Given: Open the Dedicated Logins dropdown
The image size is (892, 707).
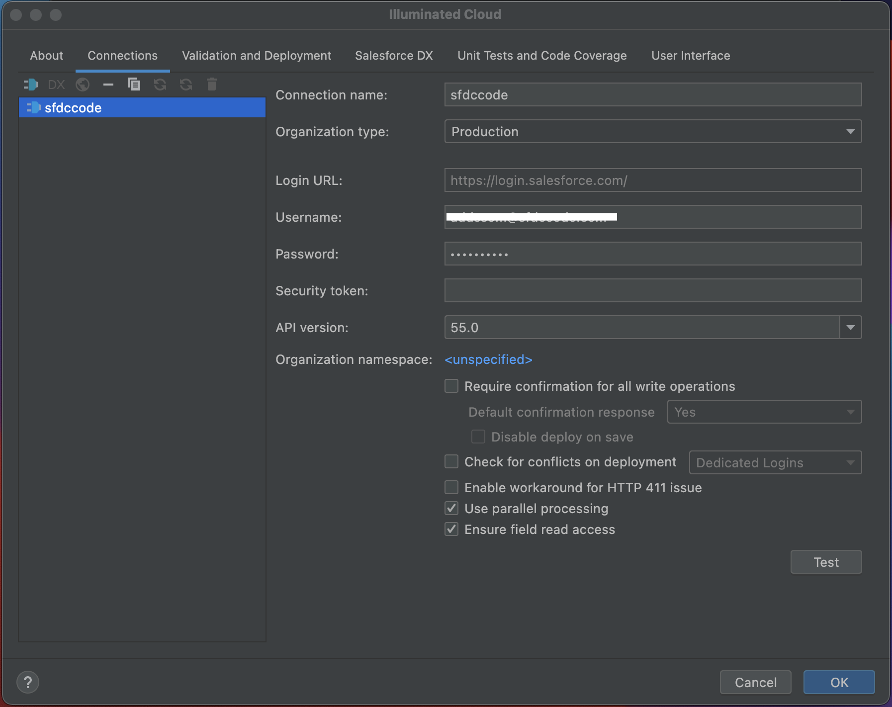Looking at the screenshot, I should click(775, 462).
